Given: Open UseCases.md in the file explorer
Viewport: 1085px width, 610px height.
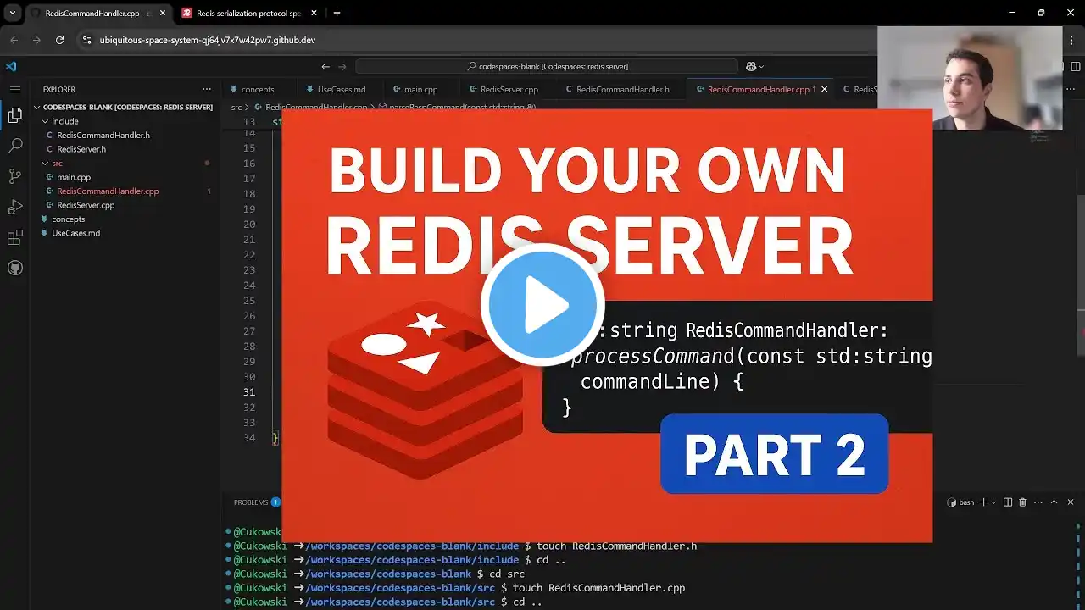Looking at the screenshot, I should [x=75, y=233].
